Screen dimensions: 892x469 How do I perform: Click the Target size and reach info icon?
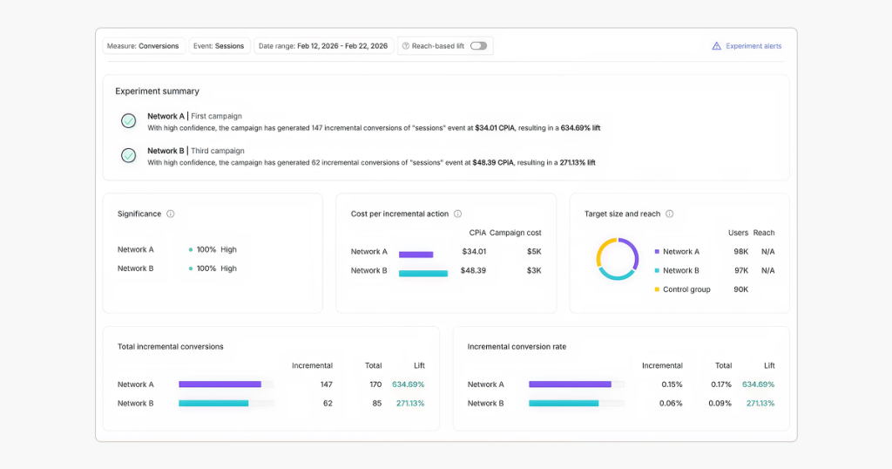click(670, 214)
